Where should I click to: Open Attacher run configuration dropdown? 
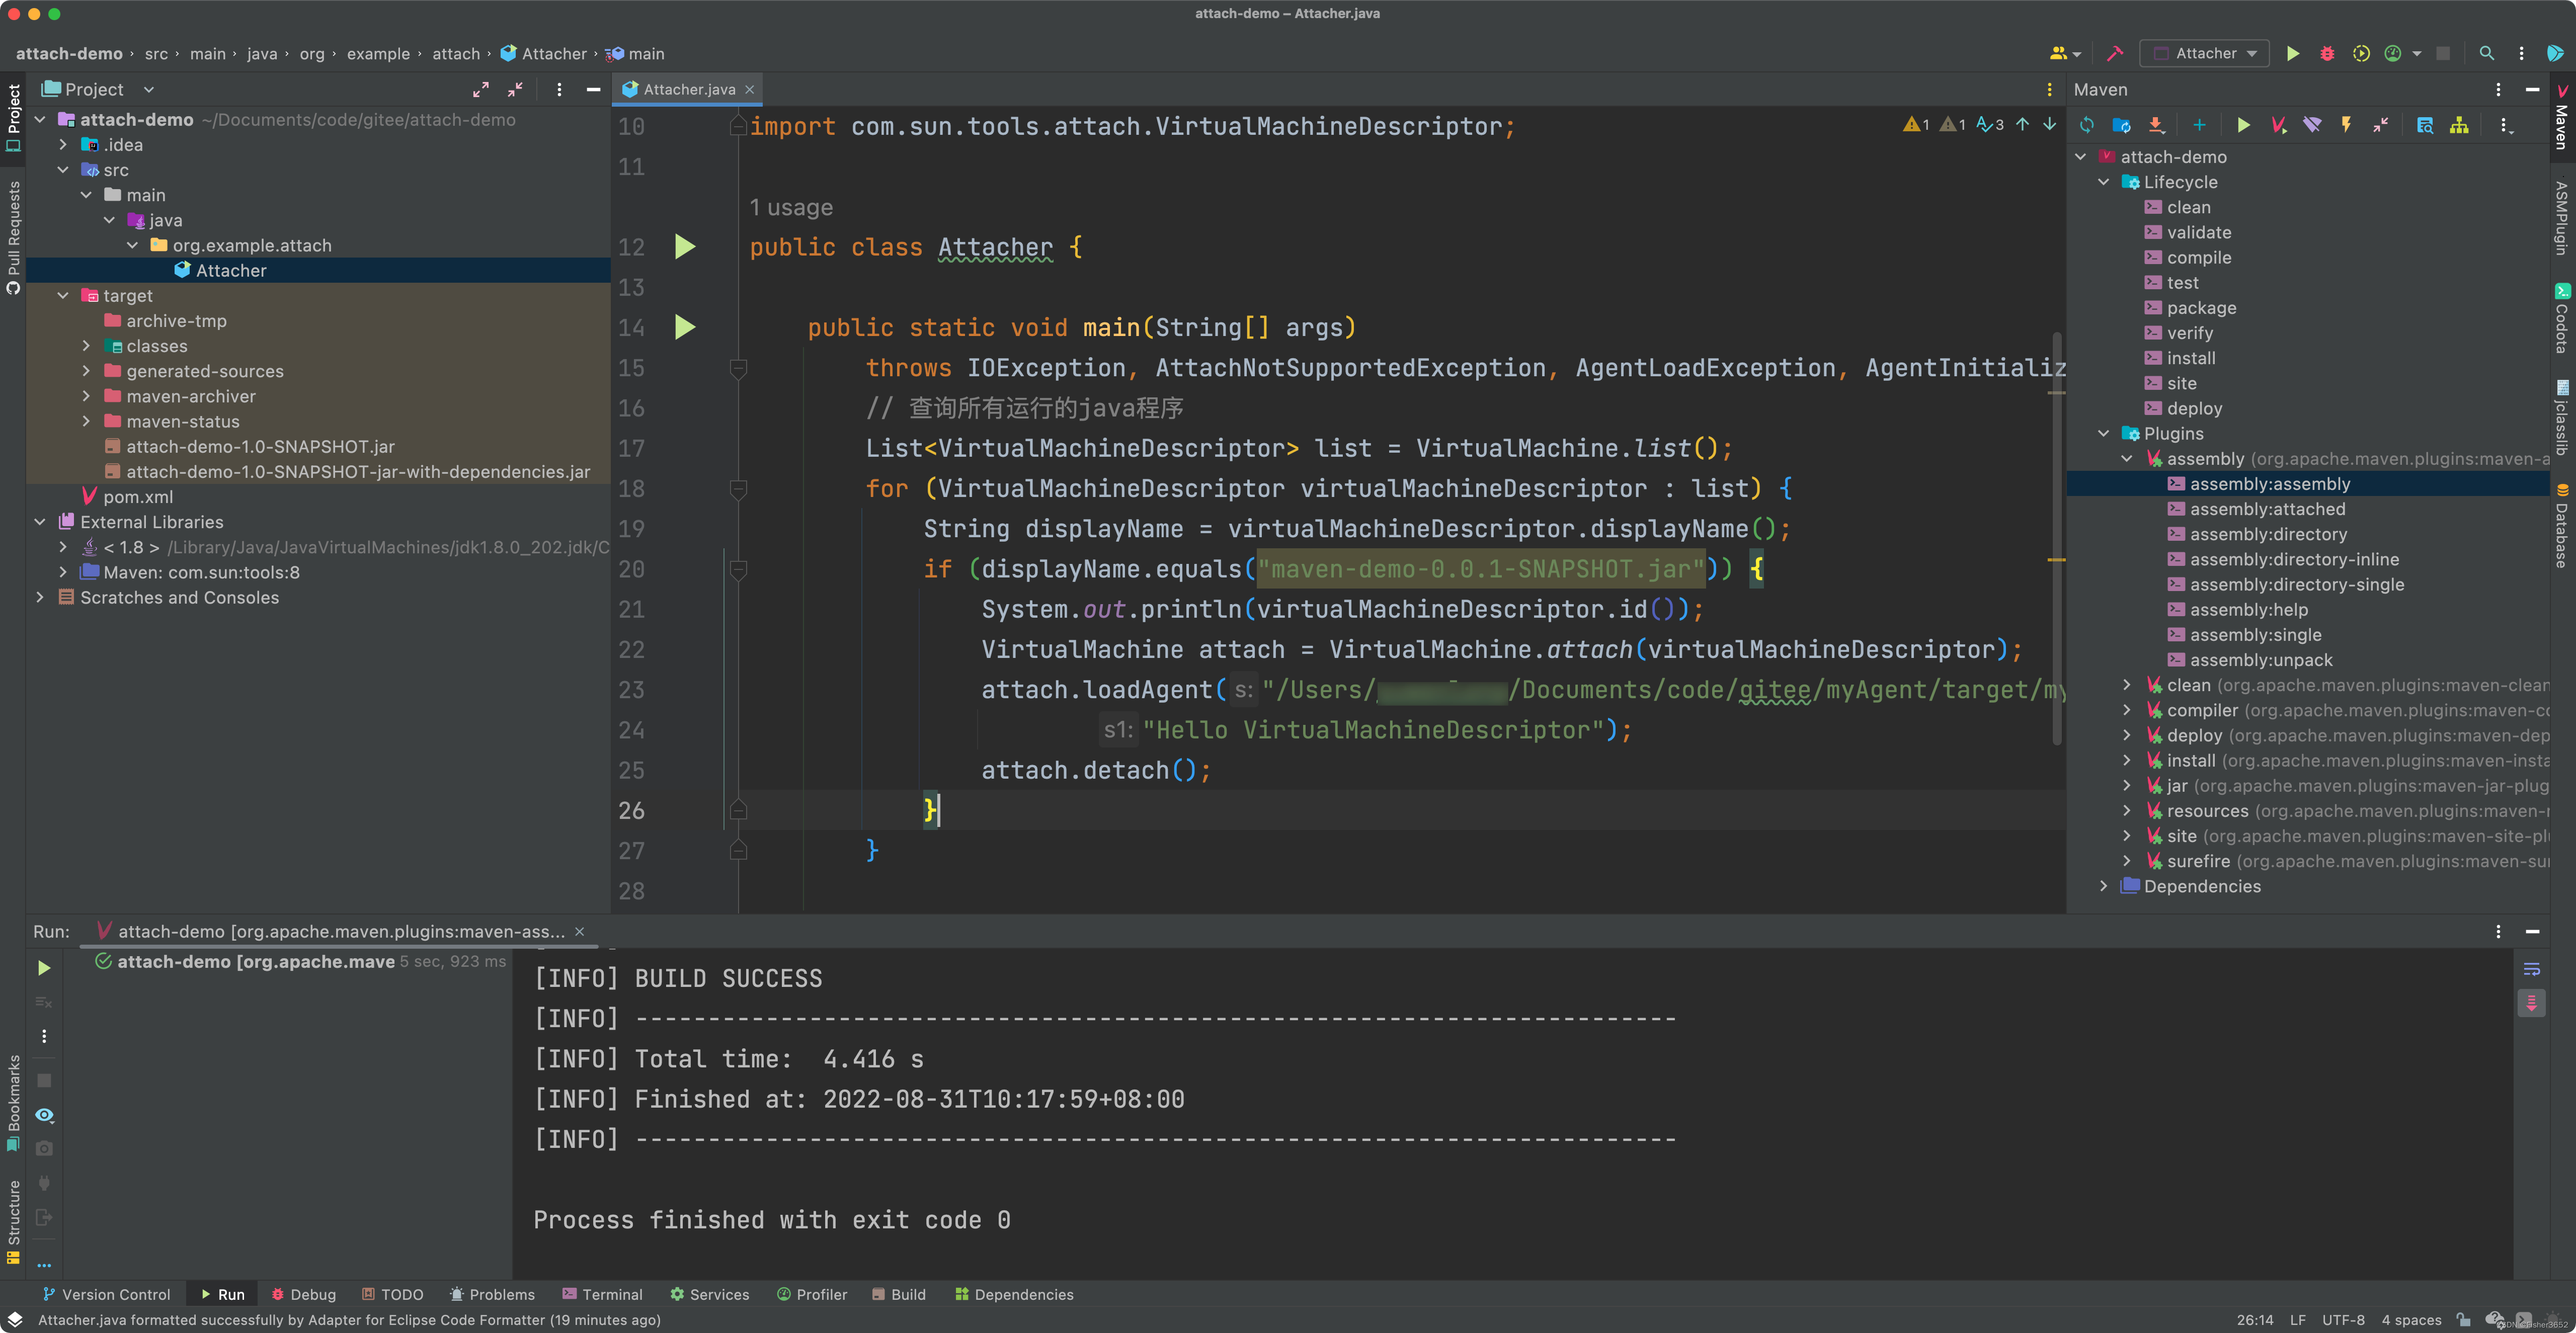2205,54
